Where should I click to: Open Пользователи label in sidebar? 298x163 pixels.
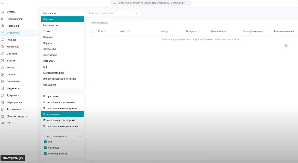(15, 19)
